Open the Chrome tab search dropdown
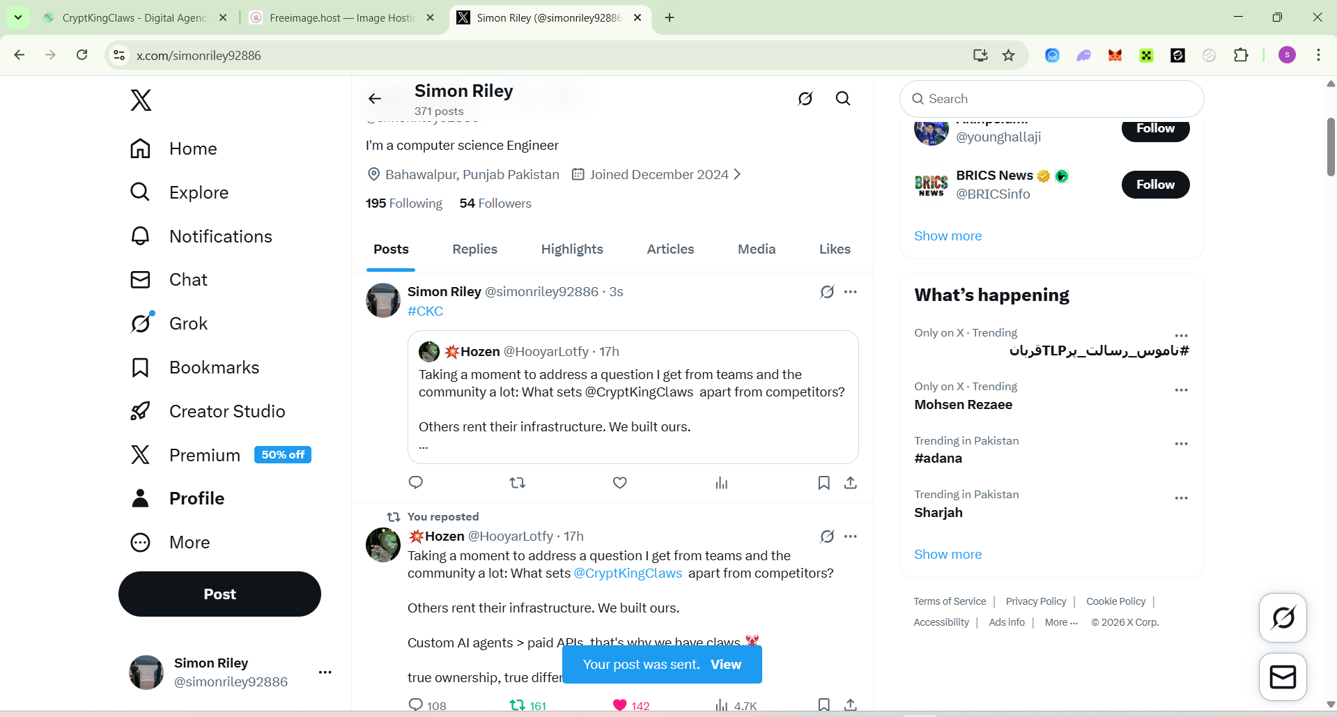1337x717 pixels. click(18, 17)
